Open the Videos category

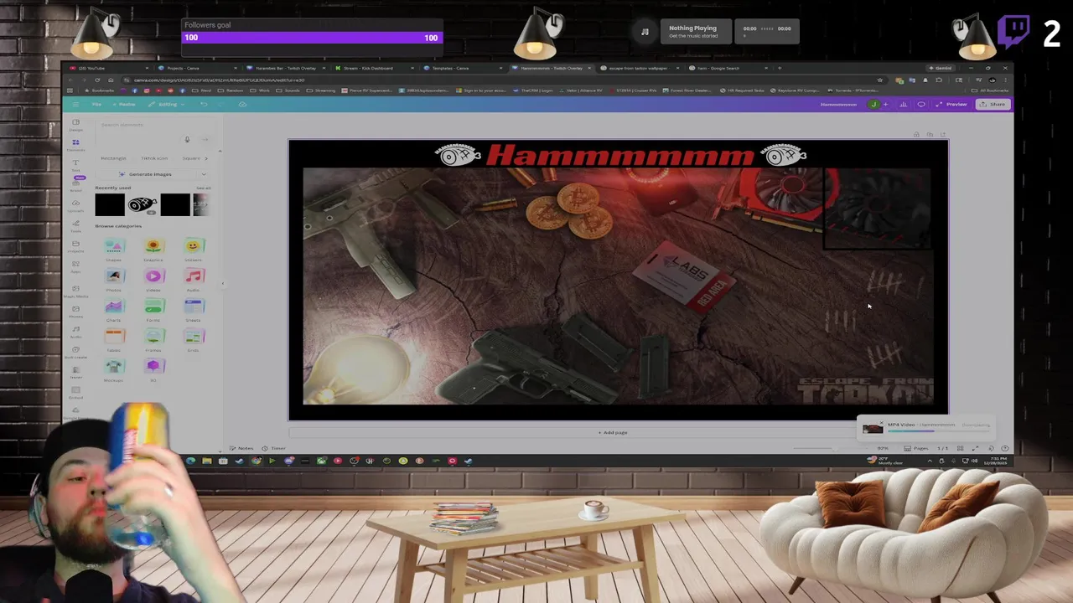153,278
